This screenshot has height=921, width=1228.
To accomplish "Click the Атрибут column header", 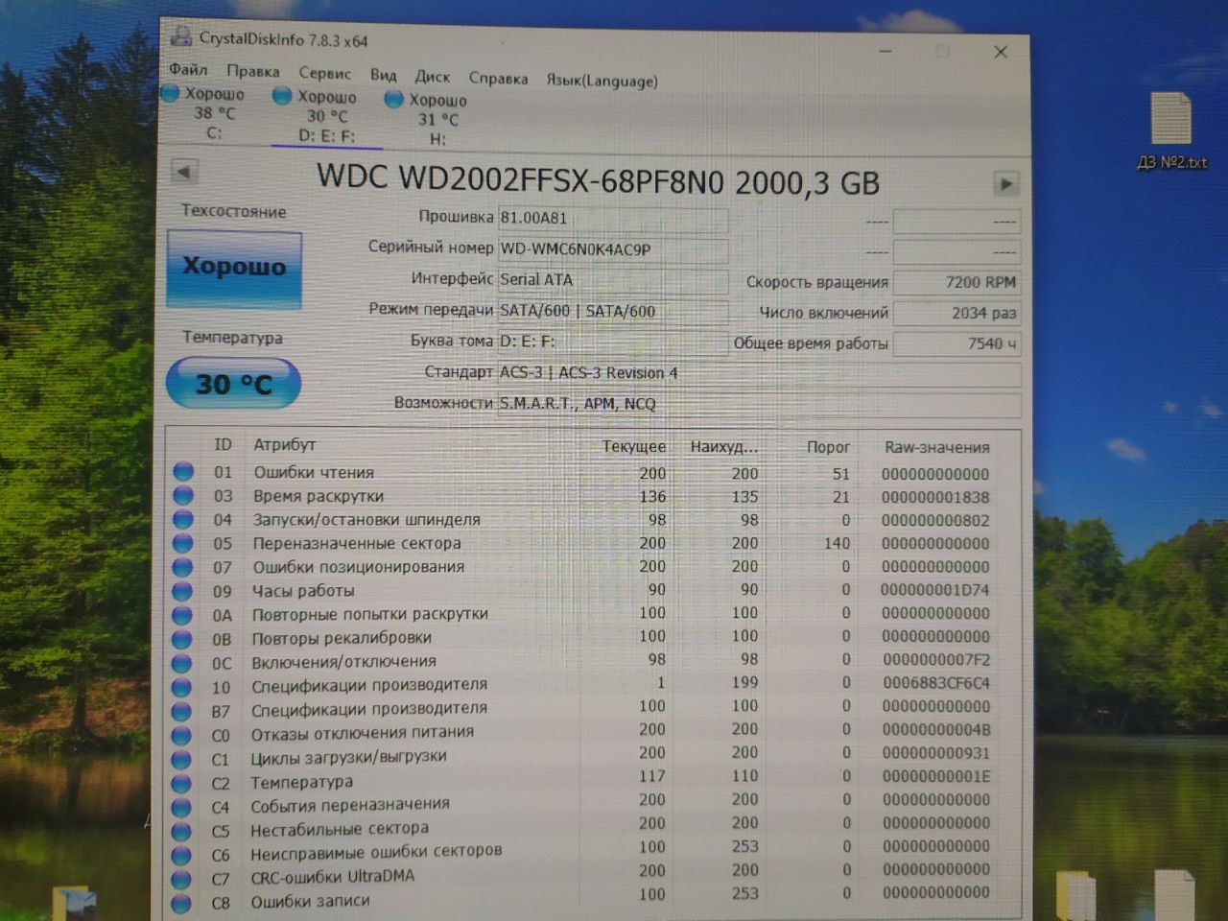I will pos(284,444).
